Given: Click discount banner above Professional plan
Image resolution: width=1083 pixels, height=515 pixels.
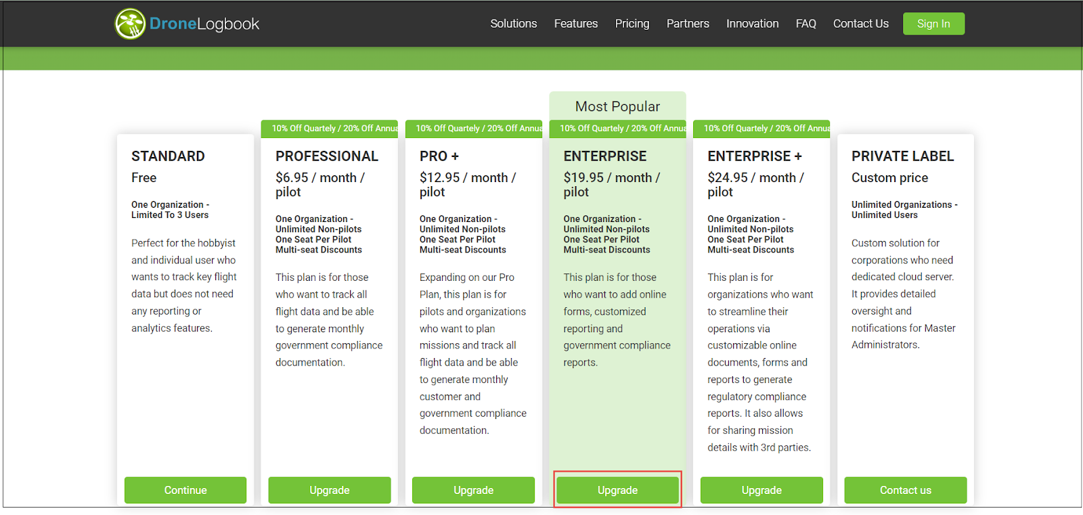Looking at the screenshot, I should pyautogui.click(x=330, y=129).
